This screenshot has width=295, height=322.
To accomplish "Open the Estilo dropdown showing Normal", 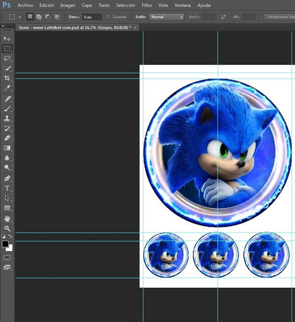I will click(166, 17).
